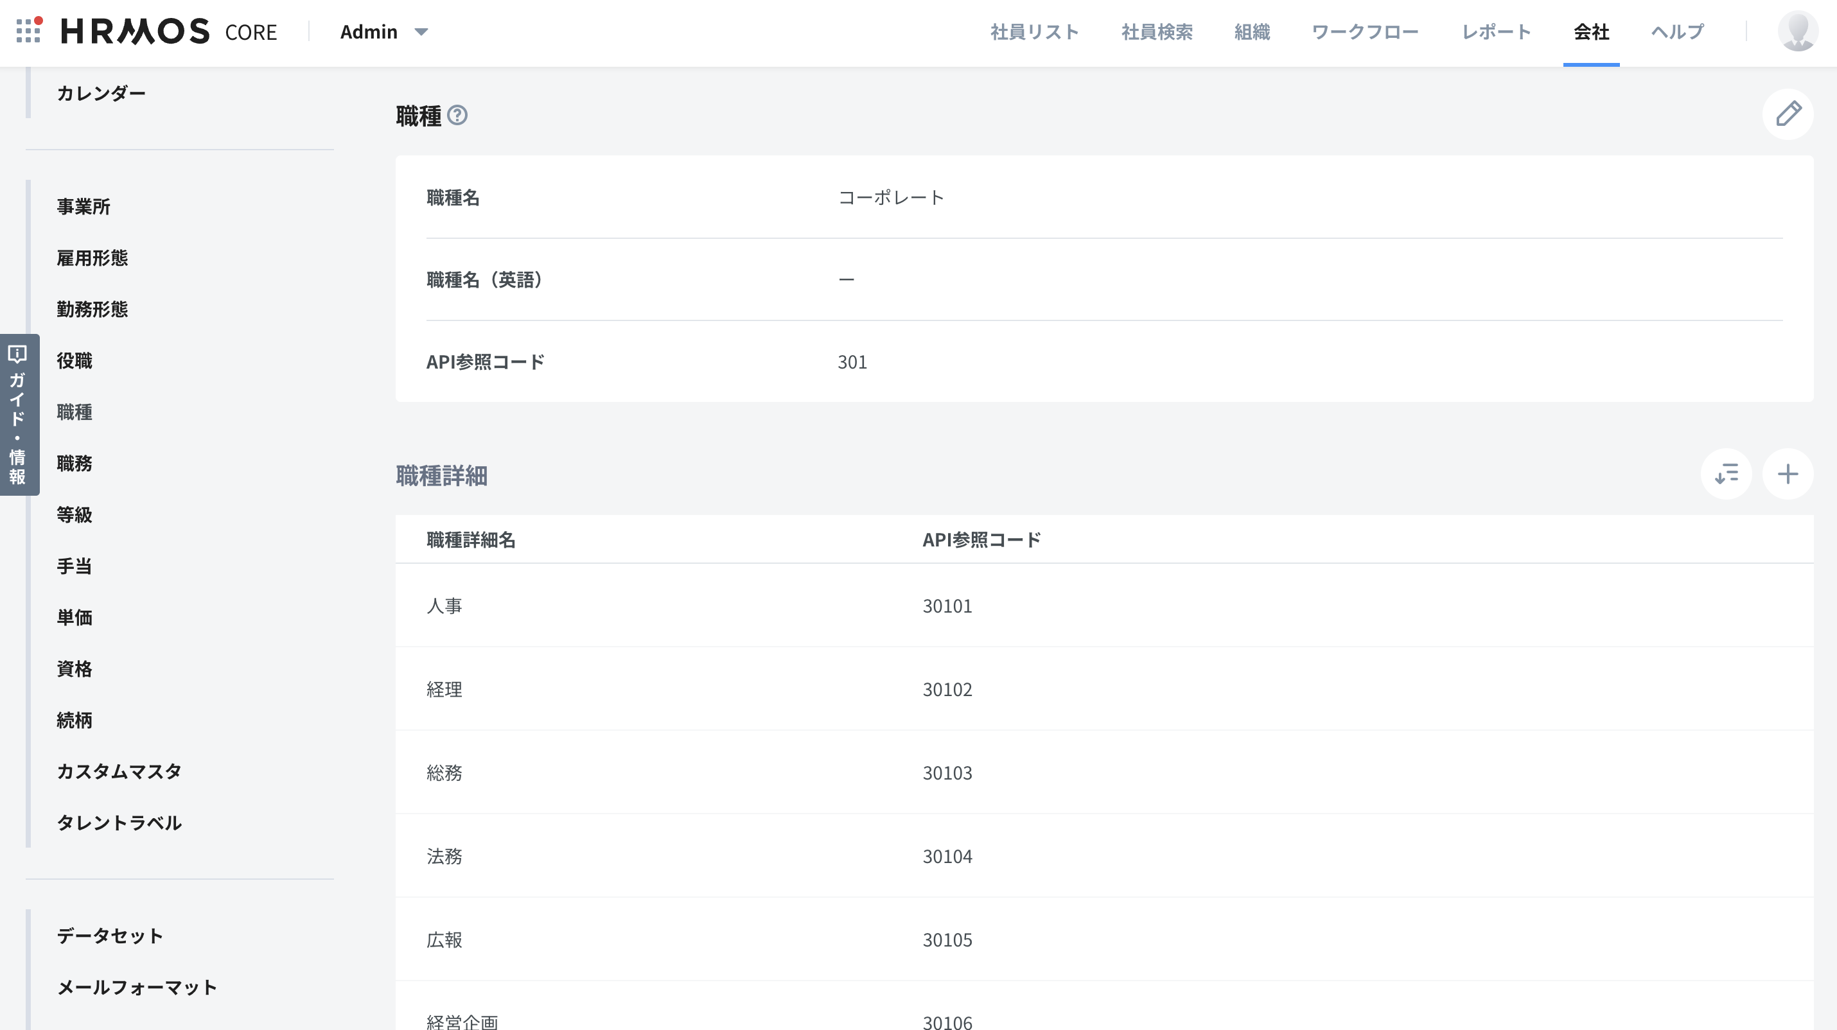1837x1030 pixels.
Task: Go to the レポート tab
Action: [x=1496, y=32]
